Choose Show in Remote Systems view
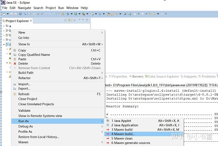218x146 pixels. (58, 116)
